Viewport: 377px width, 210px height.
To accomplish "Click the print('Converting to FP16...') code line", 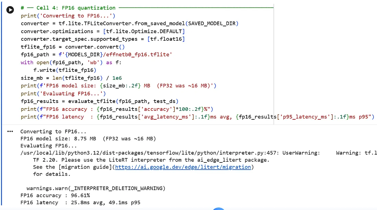I will tap(68, 16).
